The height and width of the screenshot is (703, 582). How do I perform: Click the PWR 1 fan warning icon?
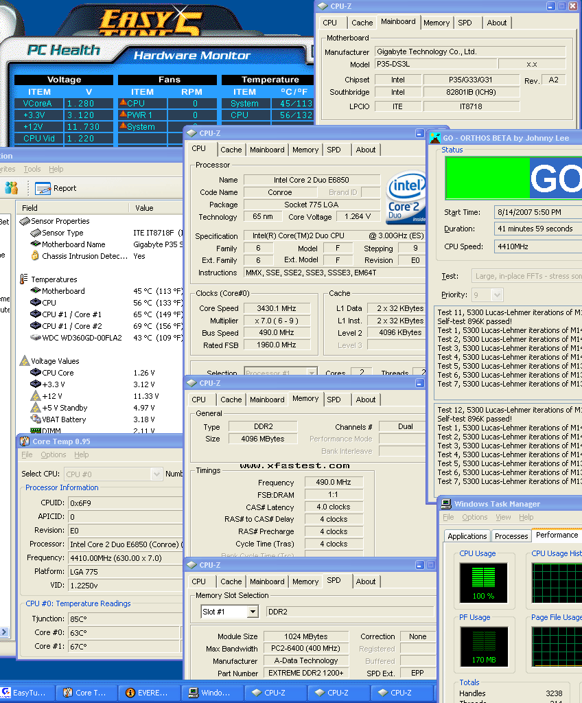pyautogui.click(x=122, y=115)
